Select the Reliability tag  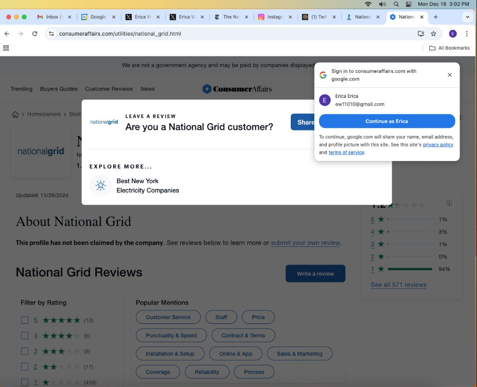pos(207,372)
